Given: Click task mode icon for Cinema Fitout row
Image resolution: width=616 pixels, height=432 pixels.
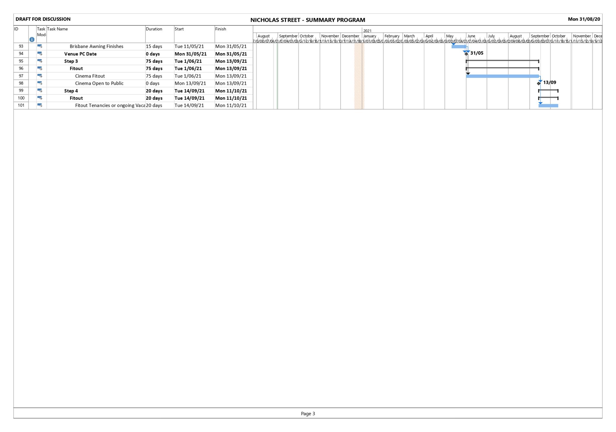Looking at the screenshot, I should [x=40, y=76].
